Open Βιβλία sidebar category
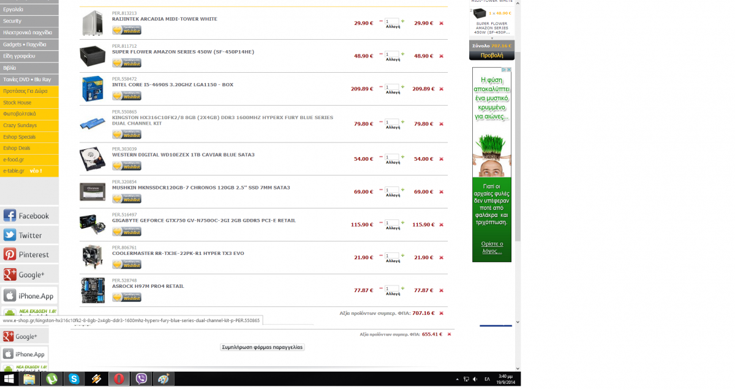 [x=29, y=68]
